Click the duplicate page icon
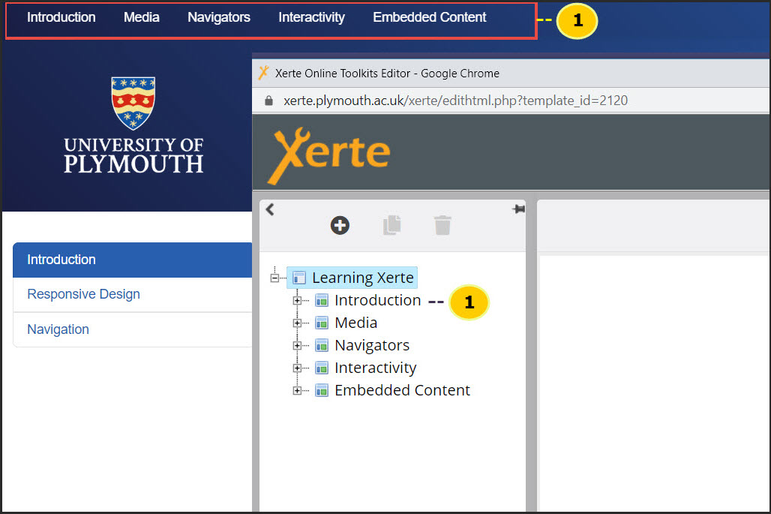The width and height of the screenshot is (771, 514). tap(391, 224)
